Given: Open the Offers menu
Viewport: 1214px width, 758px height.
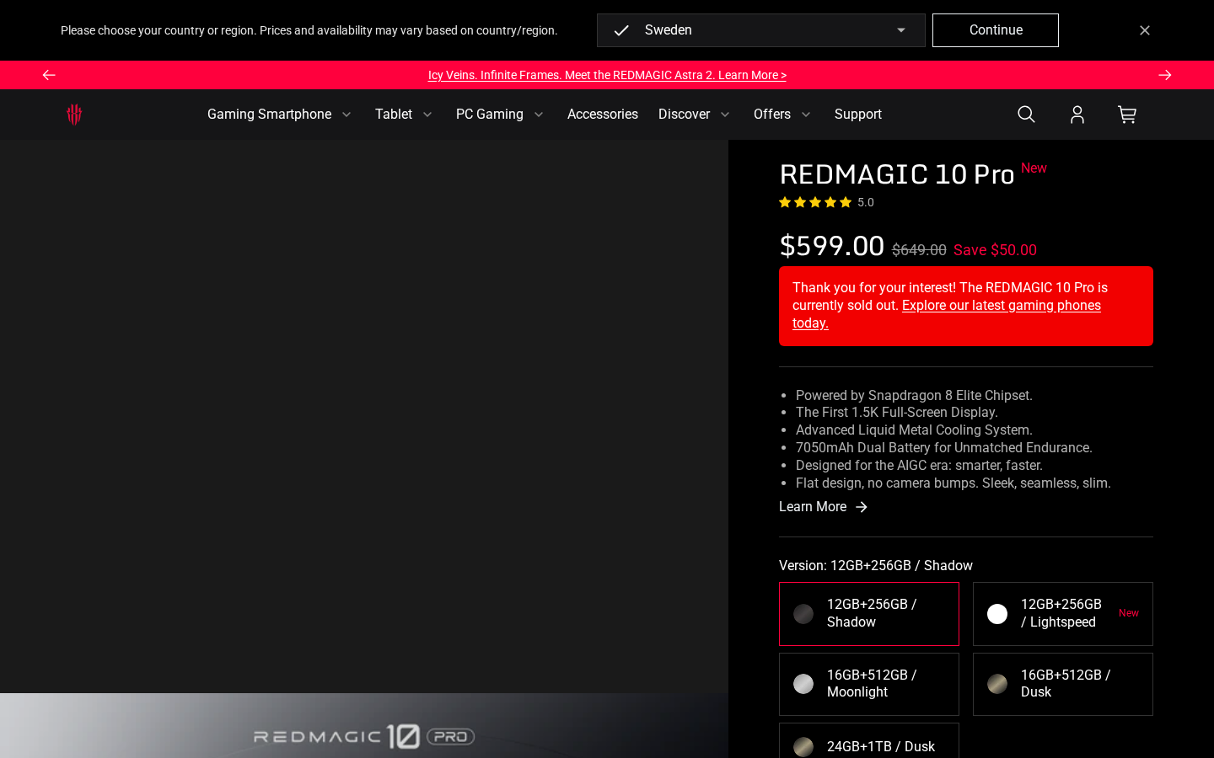Looking at the screenshot, I should (772, 115).
